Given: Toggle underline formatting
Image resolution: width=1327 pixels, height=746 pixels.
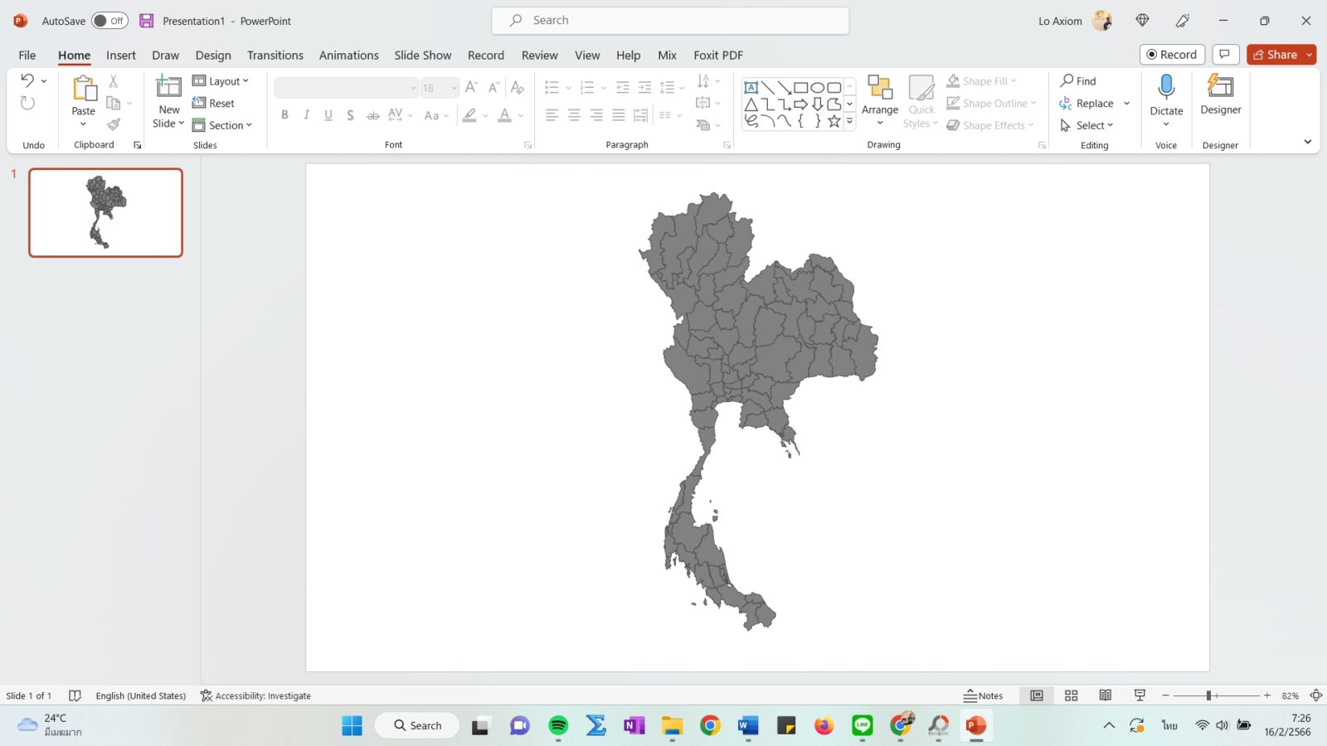Looking at the screenshot, I should point(328,114).
